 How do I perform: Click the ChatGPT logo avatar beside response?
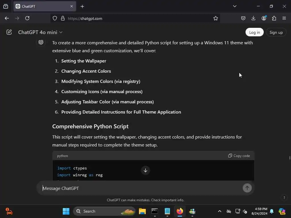pyautogui.click(x=41, y=42)
